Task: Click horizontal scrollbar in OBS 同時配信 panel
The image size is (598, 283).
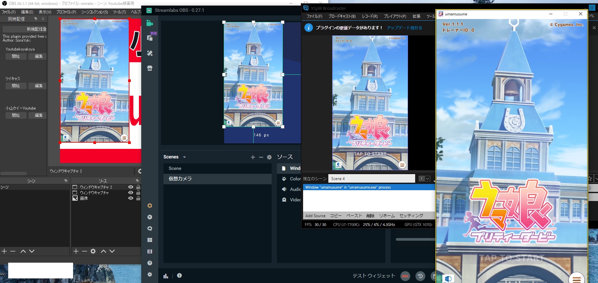Action: pos(14,173)
